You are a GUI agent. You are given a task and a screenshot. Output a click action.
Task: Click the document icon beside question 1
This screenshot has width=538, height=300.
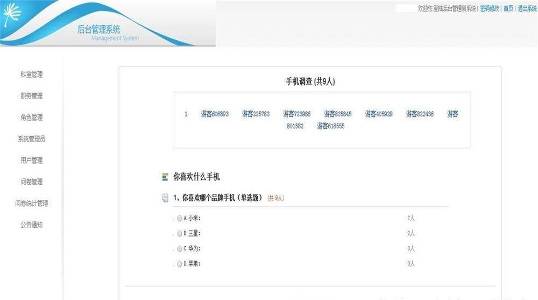pos(165,198)
